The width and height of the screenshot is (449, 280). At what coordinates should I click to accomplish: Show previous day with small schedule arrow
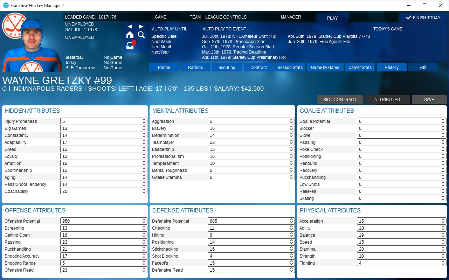[67, 67]
